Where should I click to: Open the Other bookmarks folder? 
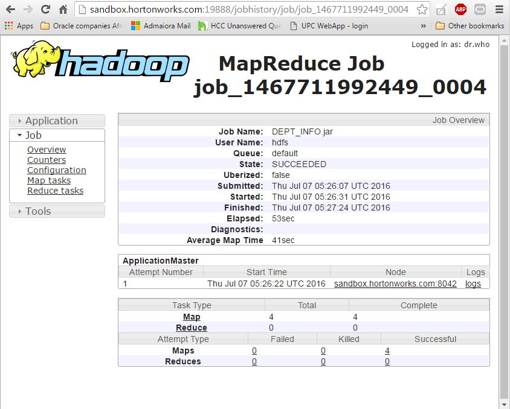470,26
